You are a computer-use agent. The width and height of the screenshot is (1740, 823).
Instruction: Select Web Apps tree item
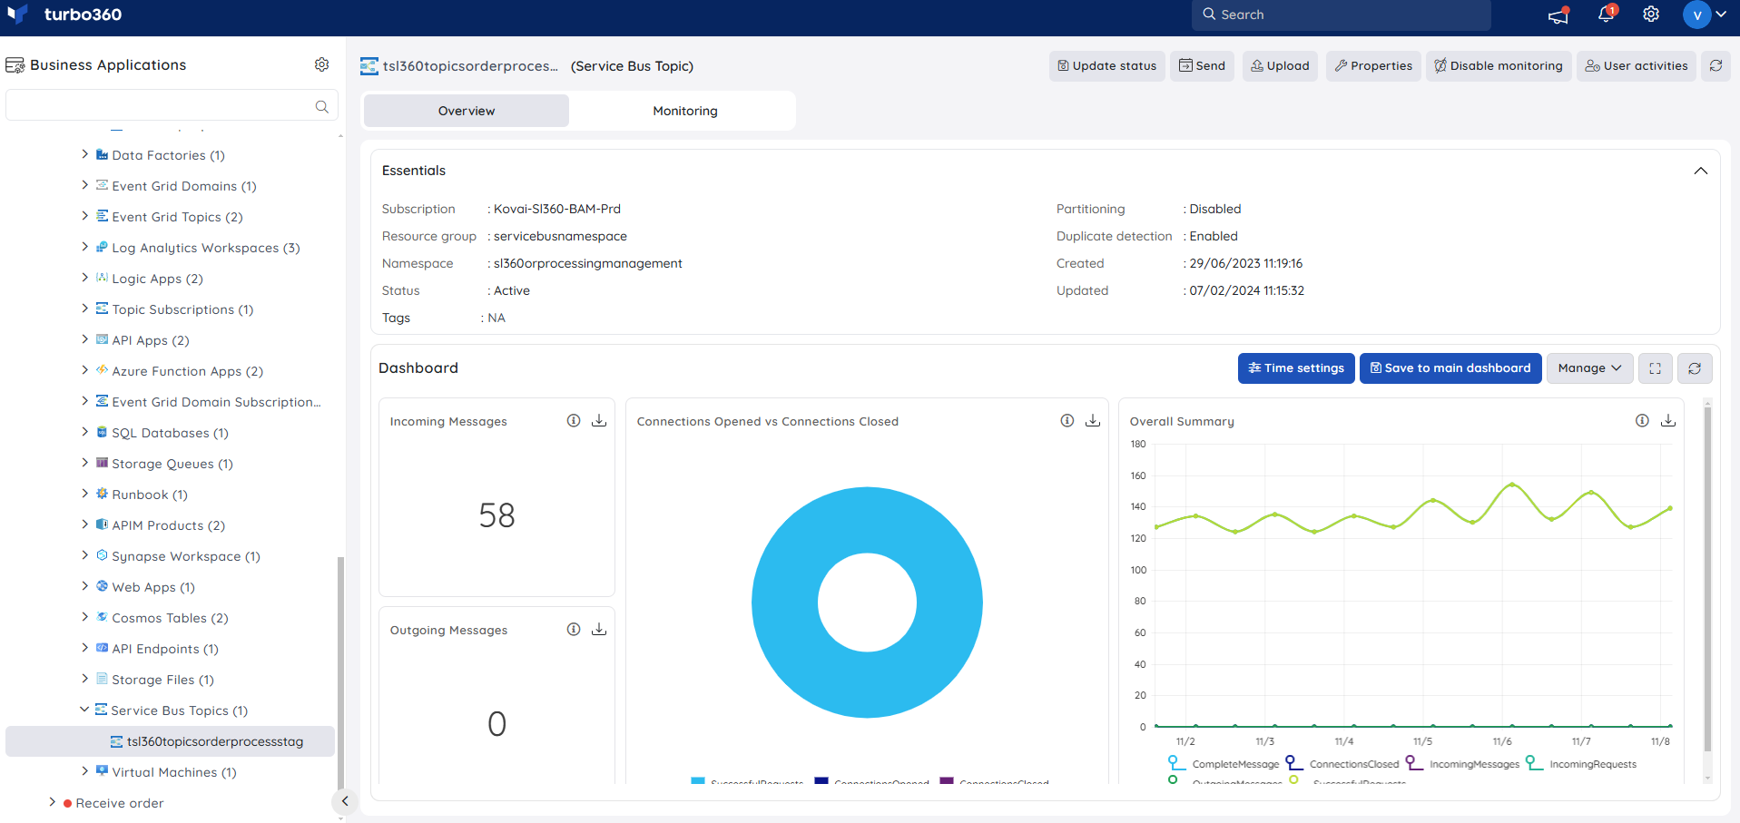point(153,587)
